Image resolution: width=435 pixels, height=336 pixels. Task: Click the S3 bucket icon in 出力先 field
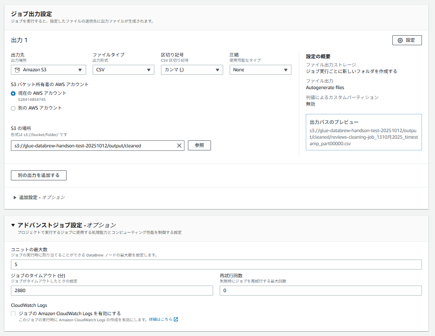[x=17, y=70]
